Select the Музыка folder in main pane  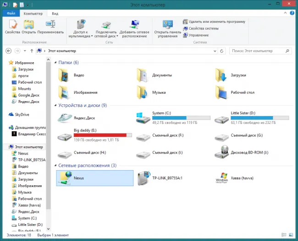(x=151, y=92)
